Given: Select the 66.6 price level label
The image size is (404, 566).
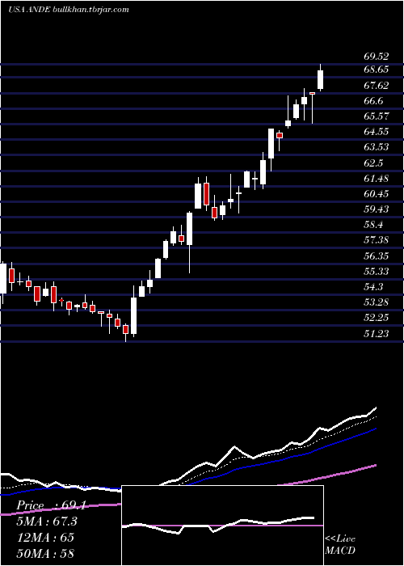Looking at the screenshot, I should tap(373, 101).
